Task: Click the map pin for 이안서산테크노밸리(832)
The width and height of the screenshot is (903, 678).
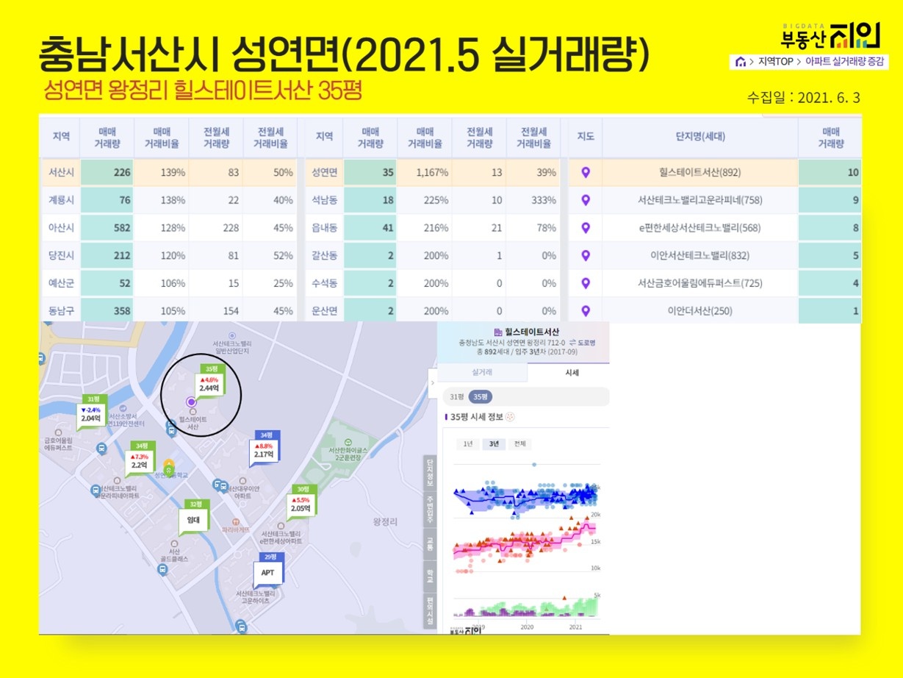Action: 586,256
